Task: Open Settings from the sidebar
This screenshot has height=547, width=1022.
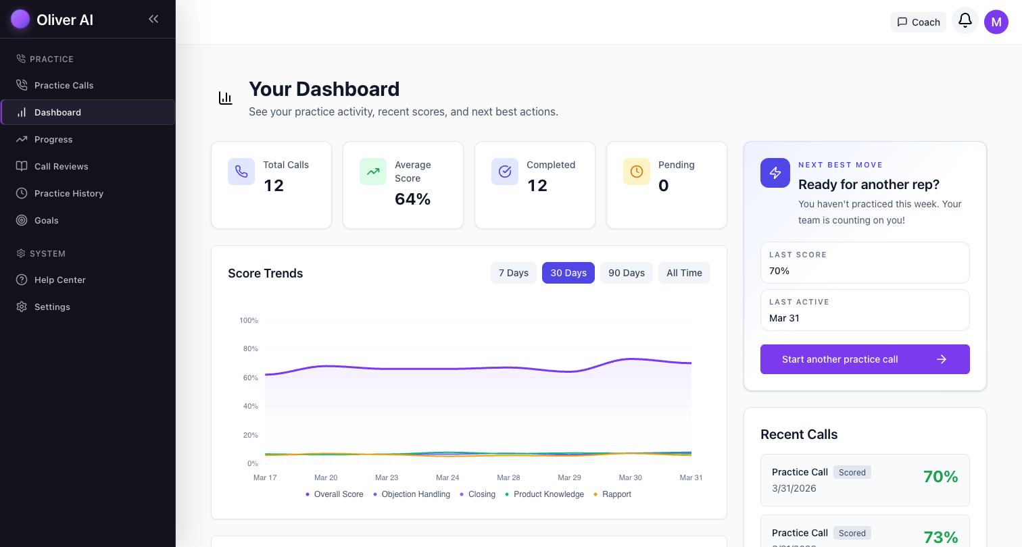Action: click(88, 307)
